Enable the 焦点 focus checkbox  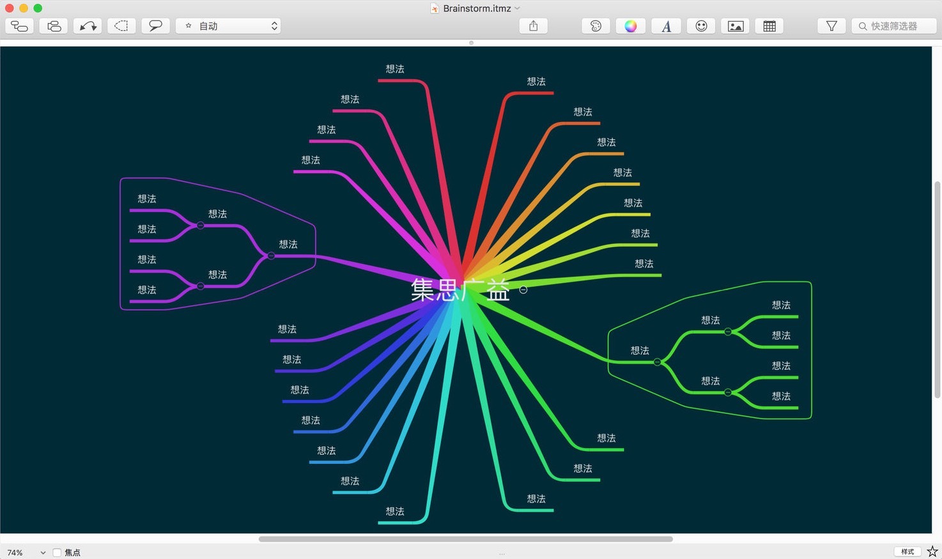pos(57,553)
